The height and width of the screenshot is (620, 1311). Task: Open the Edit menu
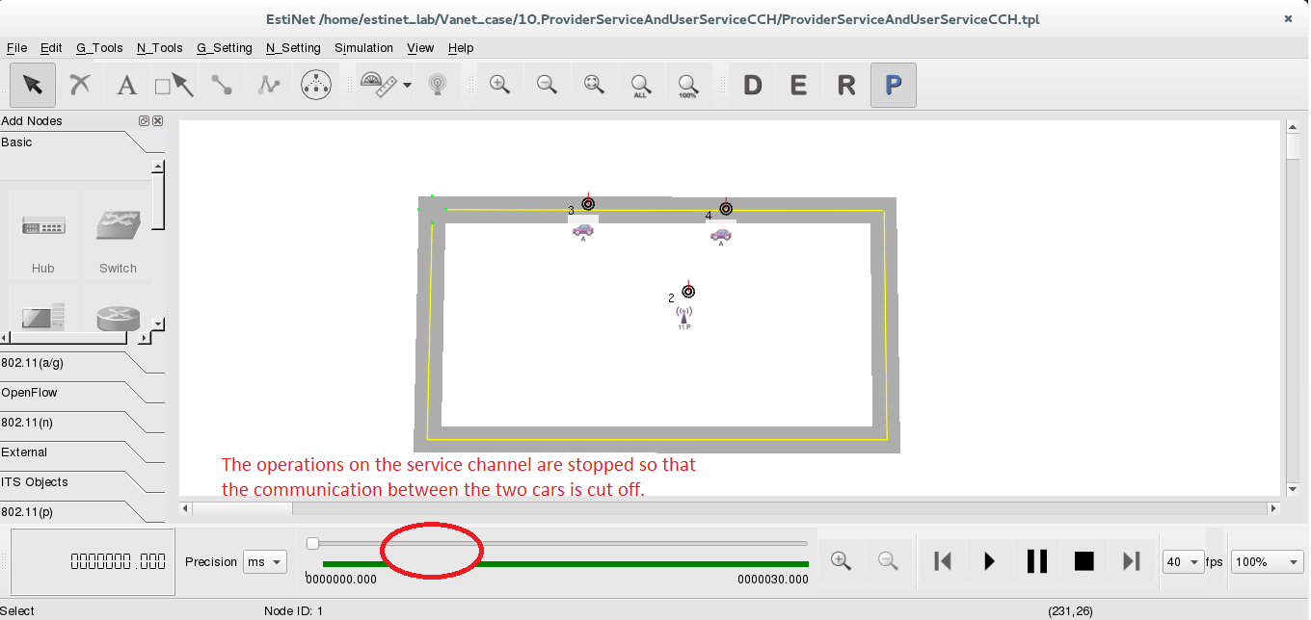click(x=51, y=47)
